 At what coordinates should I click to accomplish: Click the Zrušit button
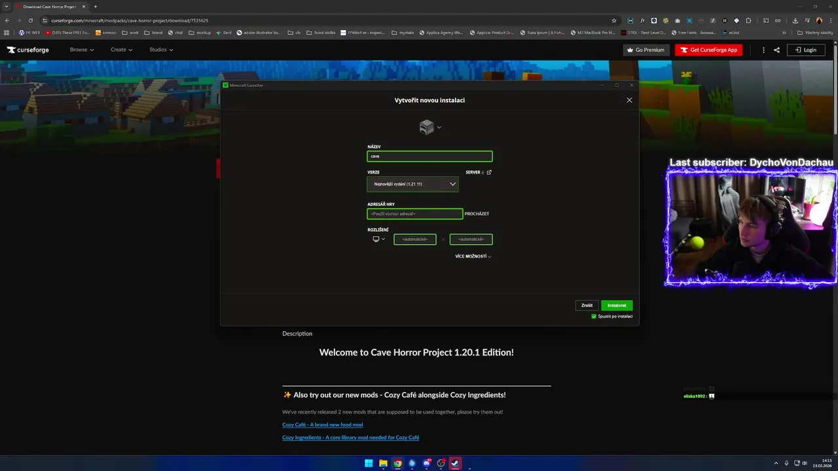[587, 305]
